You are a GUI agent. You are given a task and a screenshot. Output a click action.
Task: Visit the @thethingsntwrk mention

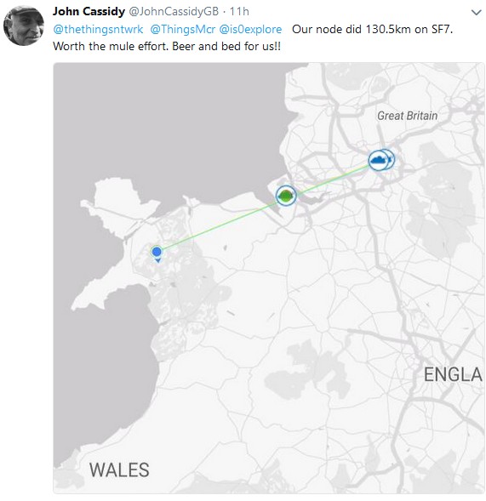(98, 30)
